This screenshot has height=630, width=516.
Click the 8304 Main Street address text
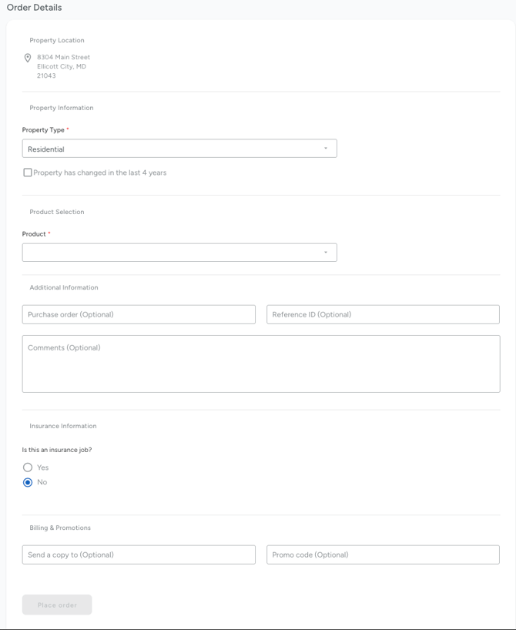[63, 57]
